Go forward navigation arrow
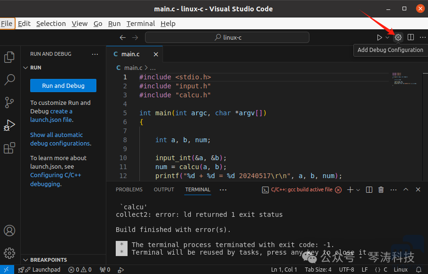 click(135, 38)
